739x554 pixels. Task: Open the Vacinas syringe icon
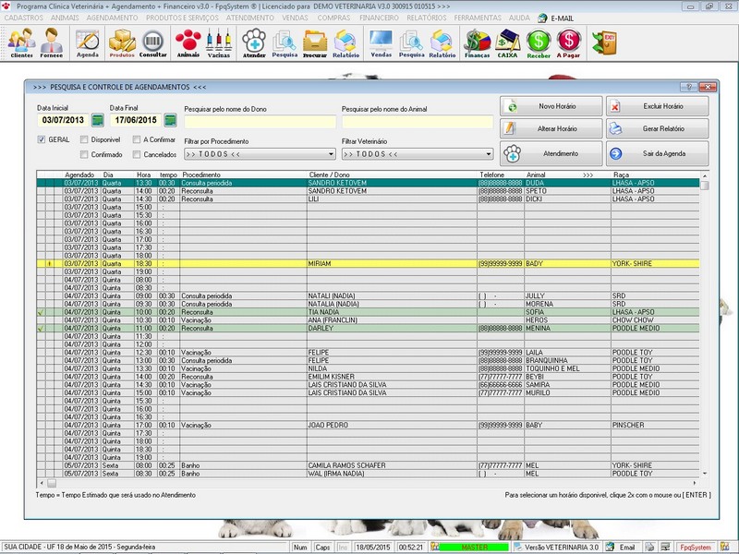coord(219,42)
